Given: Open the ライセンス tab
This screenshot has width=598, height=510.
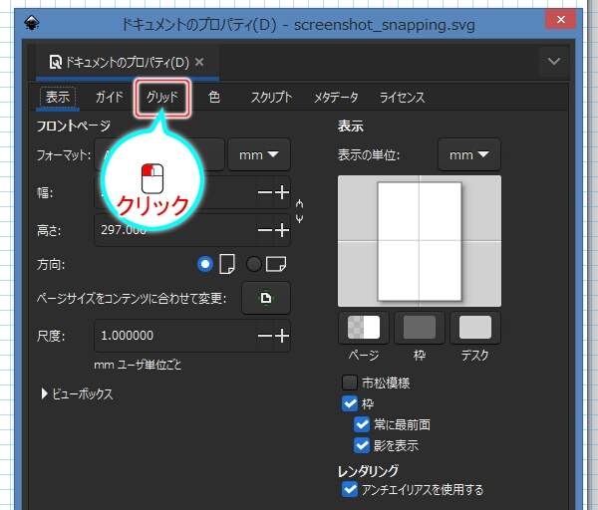Looking at the screenshot, I should coord(402,98).
